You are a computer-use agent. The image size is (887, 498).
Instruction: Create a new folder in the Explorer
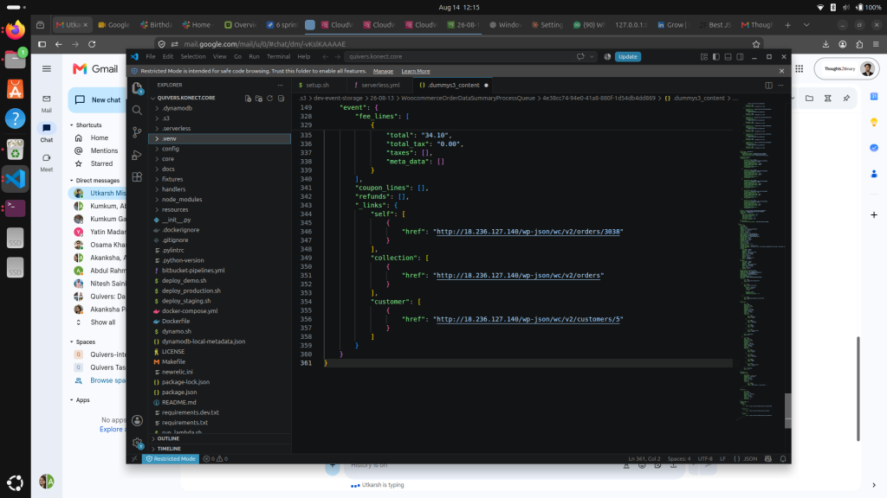click(x=259, y=99)
